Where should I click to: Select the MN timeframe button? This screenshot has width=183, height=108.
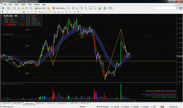tap(78, 12)
